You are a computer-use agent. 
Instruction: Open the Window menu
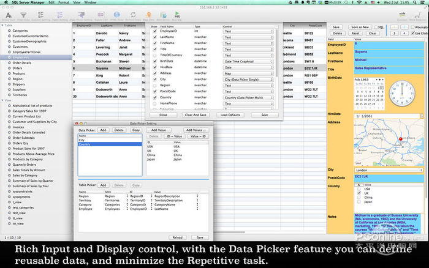click(x=89, y=2)
